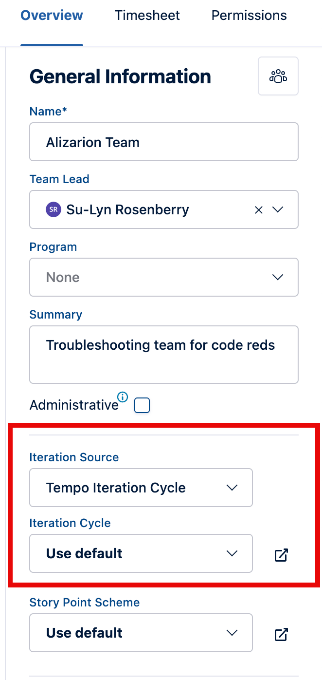The width and height of the screenshot is (322, 680).
Task: Edit the team Name field
Action: 164,142
